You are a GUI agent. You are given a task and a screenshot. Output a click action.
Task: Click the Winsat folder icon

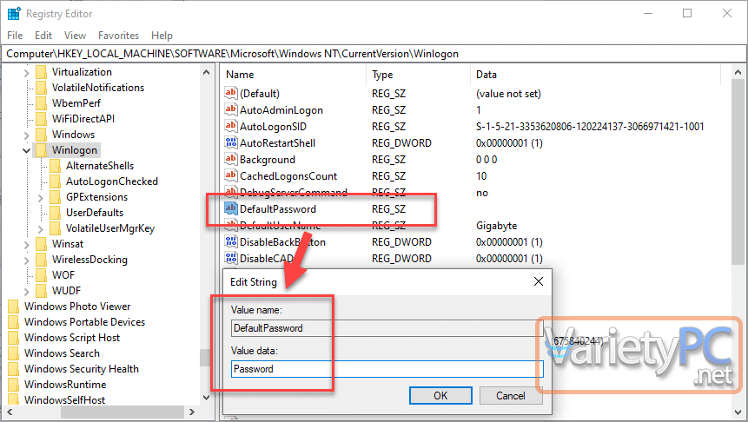[x=42, y=244]
